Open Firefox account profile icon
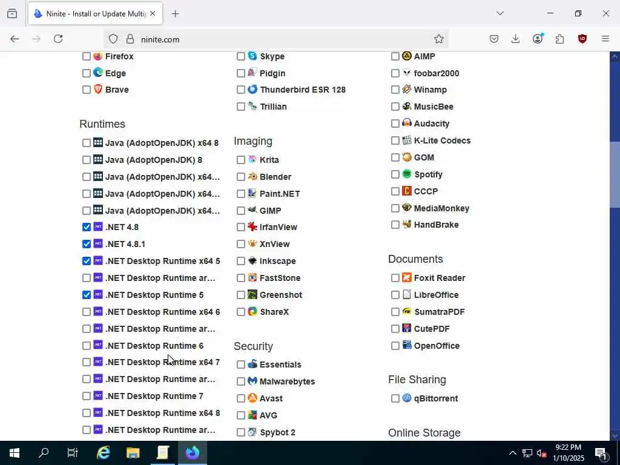 coord(538,39)
